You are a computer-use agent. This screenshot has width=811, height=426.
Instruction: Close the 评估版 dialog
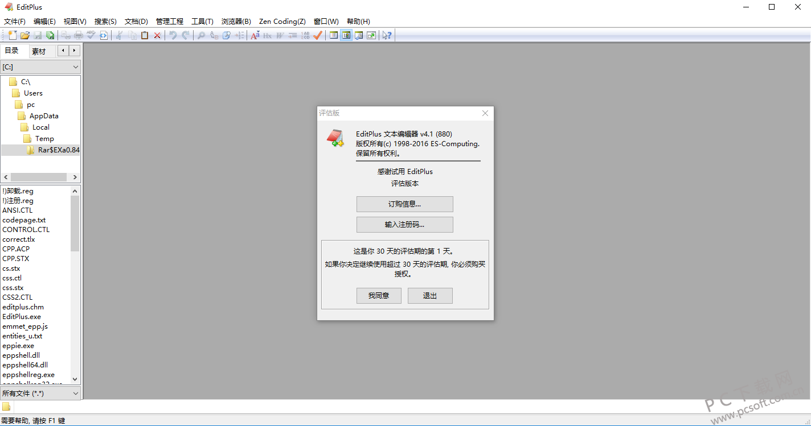point(485,113)
